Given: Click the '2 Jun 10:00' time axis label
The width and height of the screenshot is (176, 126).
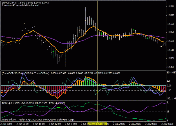Looking at the screenshot, I should (39, 124).
